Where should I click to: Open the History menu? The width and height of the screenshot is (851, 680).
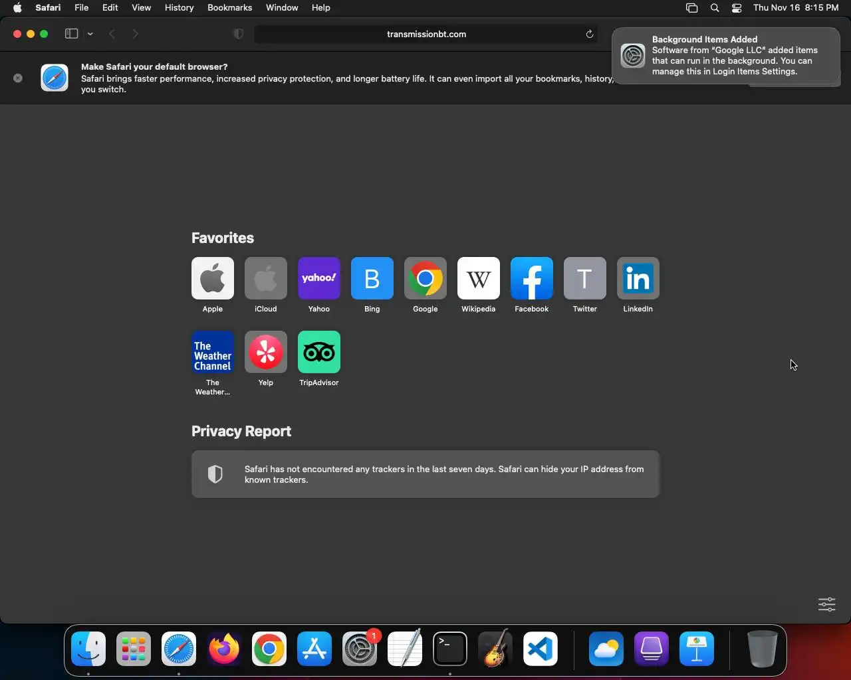pos(179,7)
